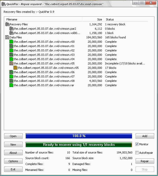
Task: Click the Size column header
Action: click(x=93, y=19)
